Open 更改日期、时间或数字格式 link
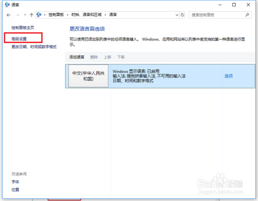258x201 pixels. click(x=34, y=47)
